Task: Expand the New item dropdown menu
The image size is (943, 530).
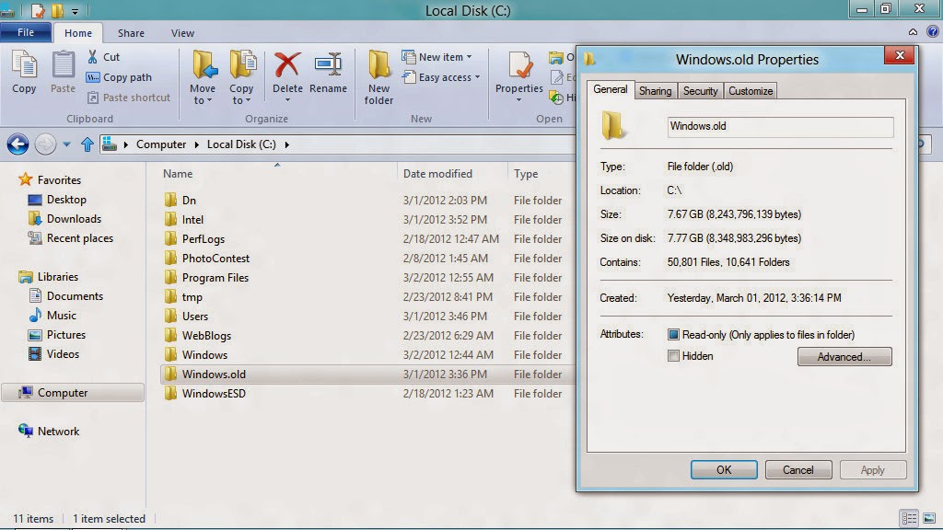Action: (x=444, y=57)
